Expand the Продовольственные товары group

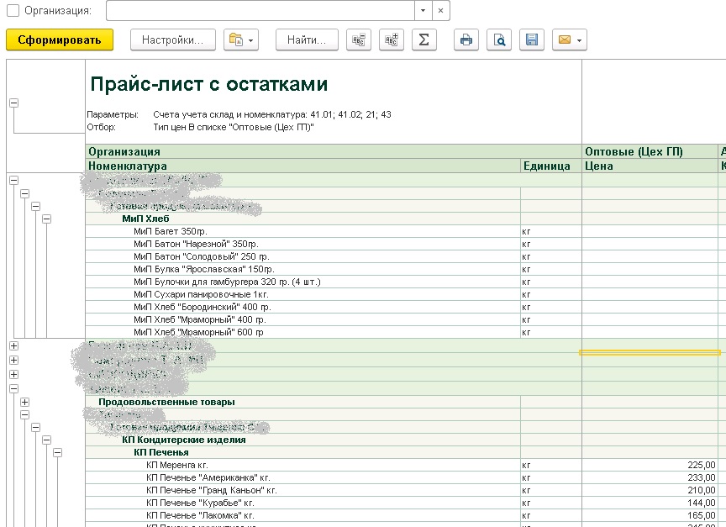(x=25, y=402)
